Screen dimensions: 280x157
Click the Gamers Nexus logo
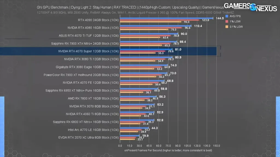tap(250, 7)
